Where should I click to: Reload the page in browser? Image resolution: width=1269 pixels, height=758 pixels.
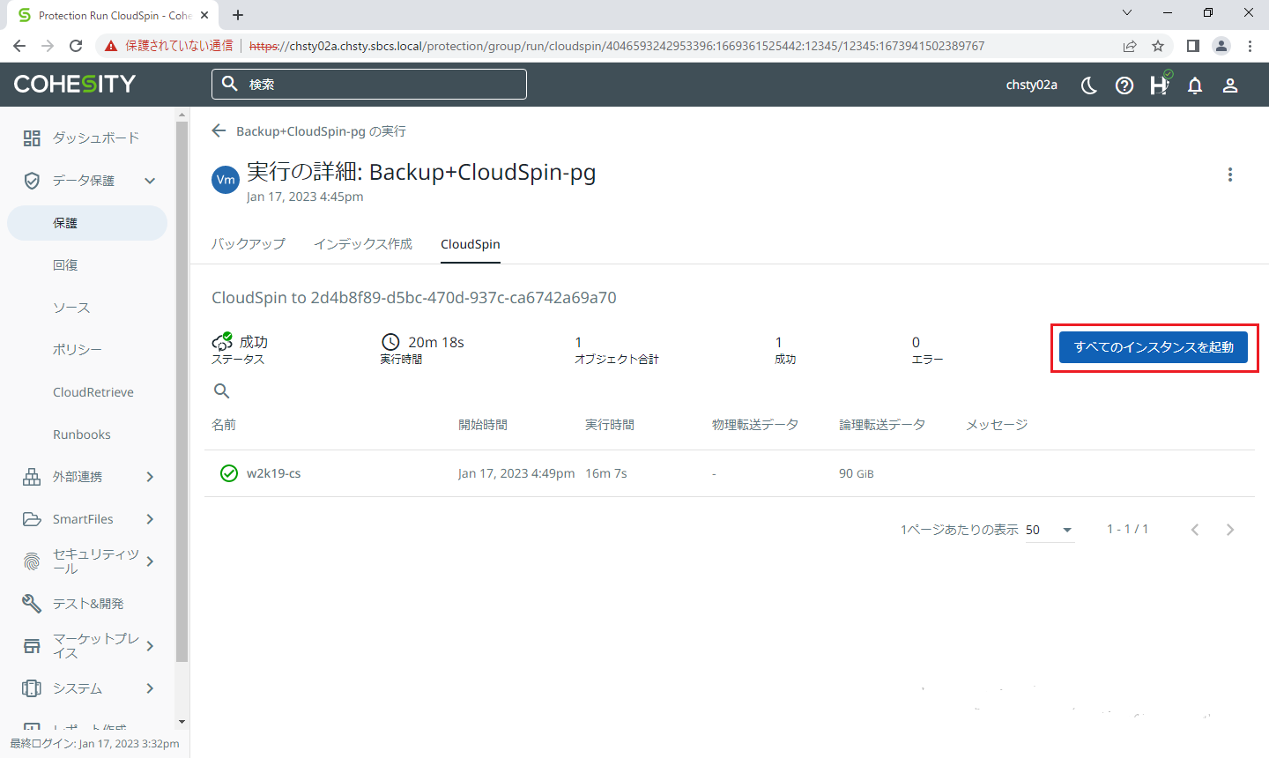coord(76,46)
